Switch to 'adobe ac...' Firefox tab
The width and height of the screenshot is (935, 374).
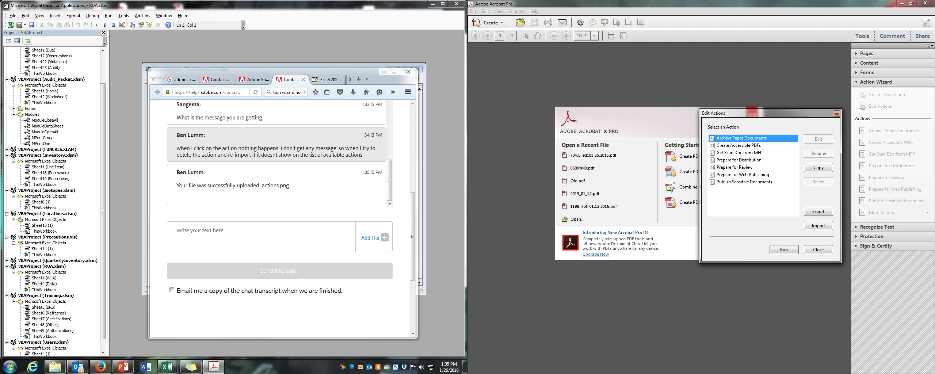[x=180, y=80]
